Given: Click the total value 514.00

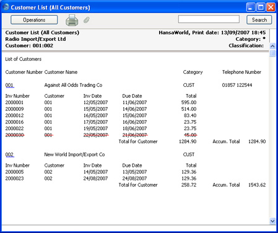Looking at the screenshot, I should 189,109.
